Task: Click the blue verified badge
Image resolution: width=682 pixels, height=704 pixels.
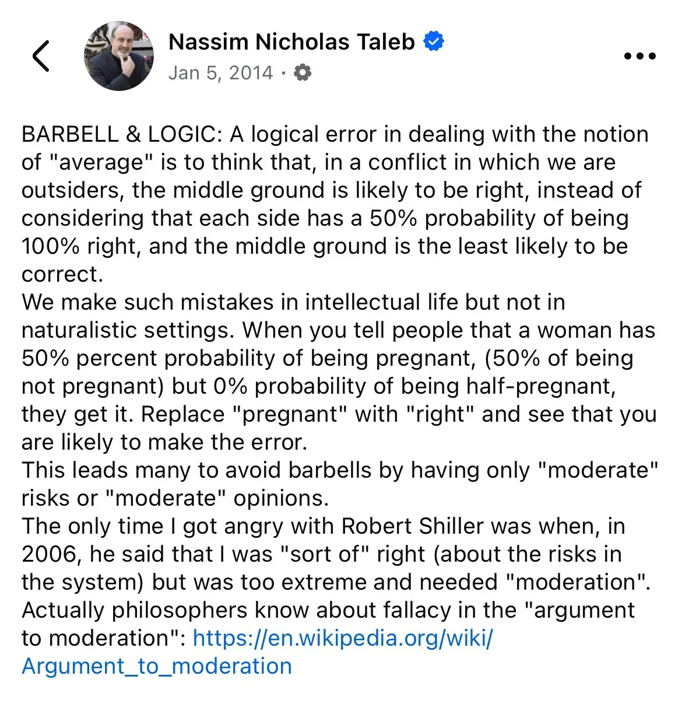Action: click(433, 41)
